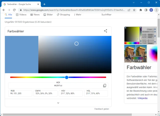Click the share icon in Farbwähler card
Screen dimensions: 160x116
click(105, 31)
